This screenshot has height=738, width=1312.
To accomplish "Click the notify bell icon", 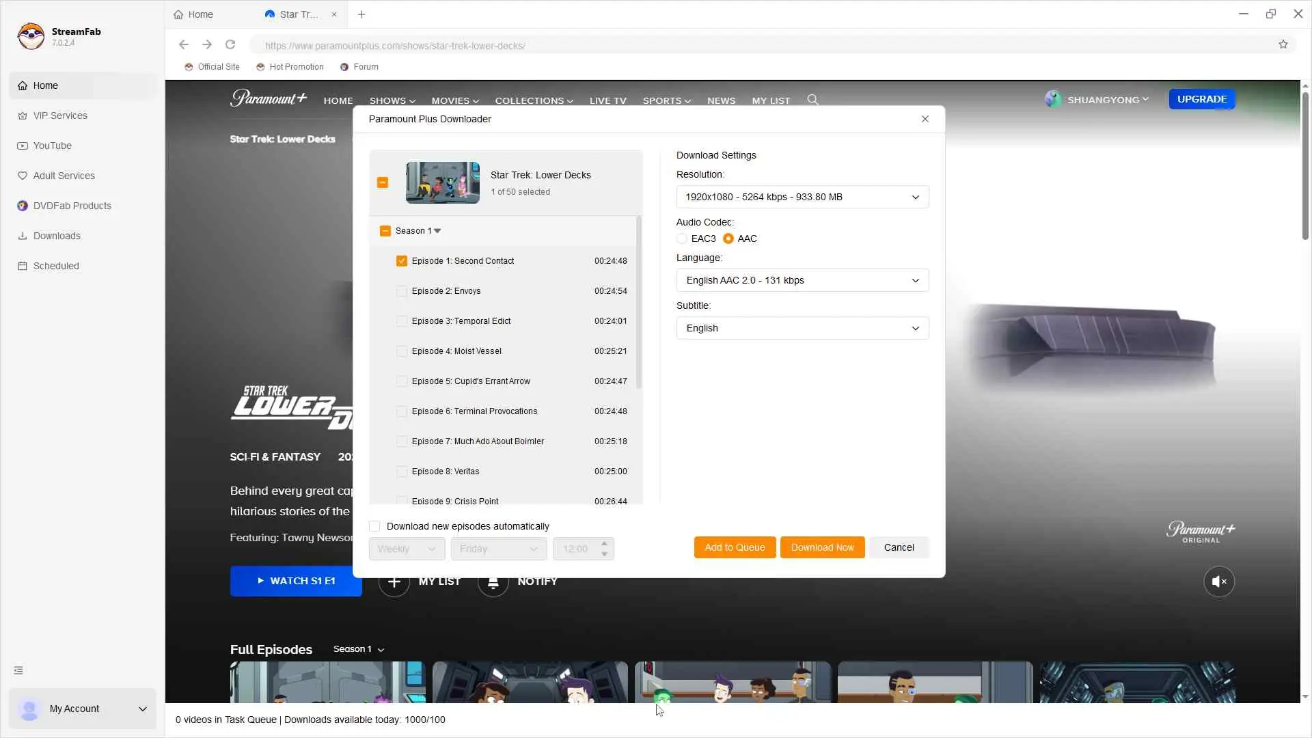I will tap(493, 582).
